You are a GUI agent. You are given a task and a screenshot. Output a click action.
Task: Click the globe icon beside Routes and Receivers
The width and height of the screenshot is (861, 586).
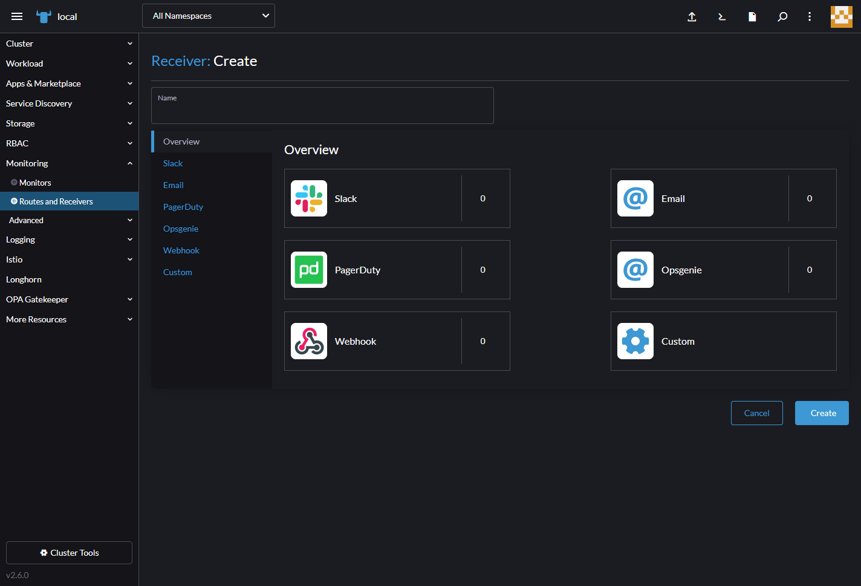(14, 201)
